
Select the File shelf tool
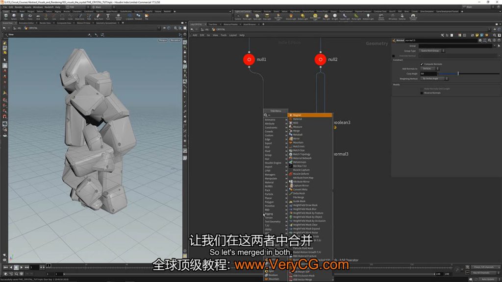coord(147,16)
